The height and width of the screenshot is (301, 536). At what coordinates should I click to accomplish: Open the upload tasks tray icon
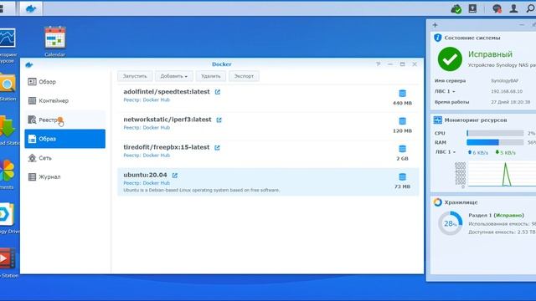click(472, 8)
